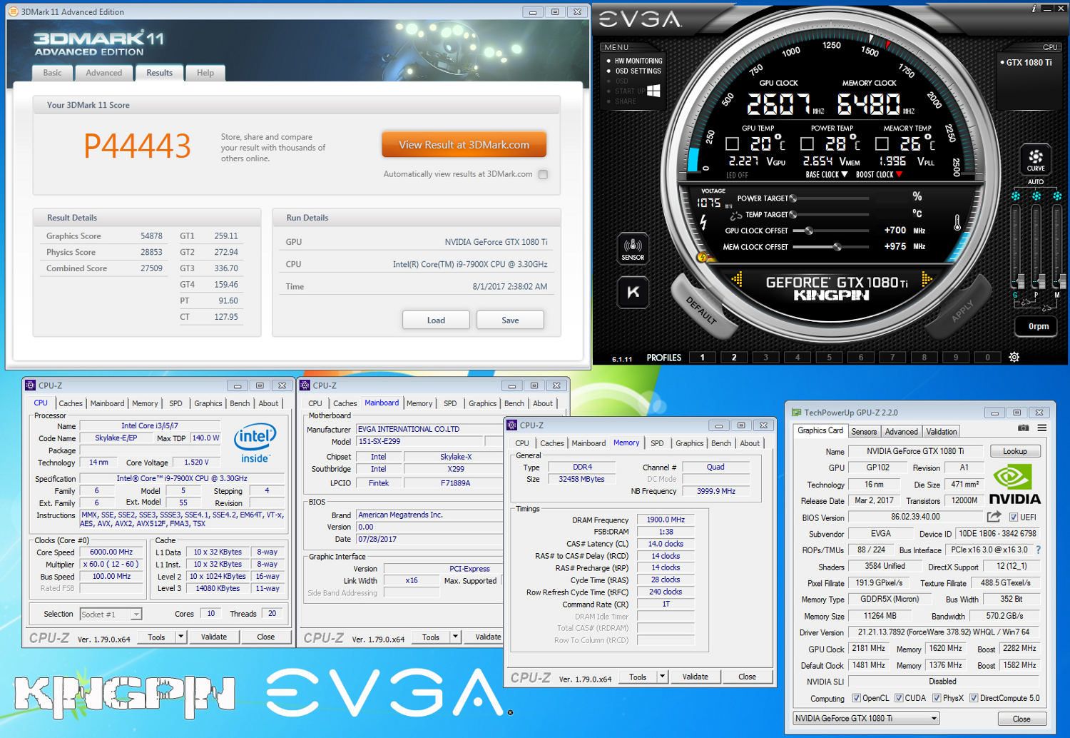
Task: Click the GPU-Z title bar icon
Action: point(797,413)
